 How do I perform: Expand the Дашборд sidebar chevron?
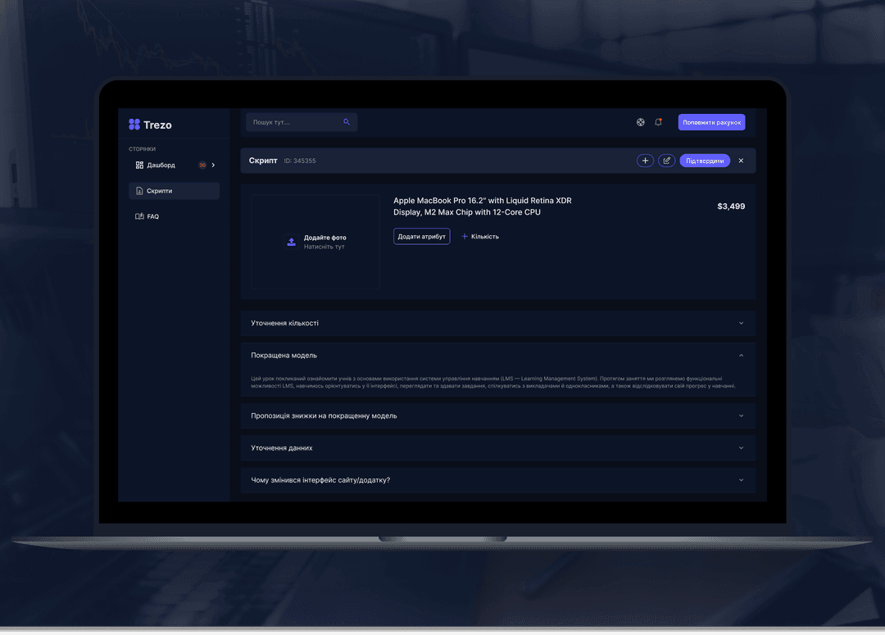[x=213, y=165]
